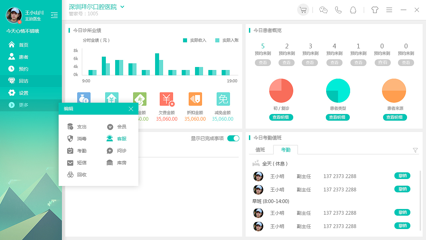
Task: Click 查看 under the count 3
Action: 310,63
